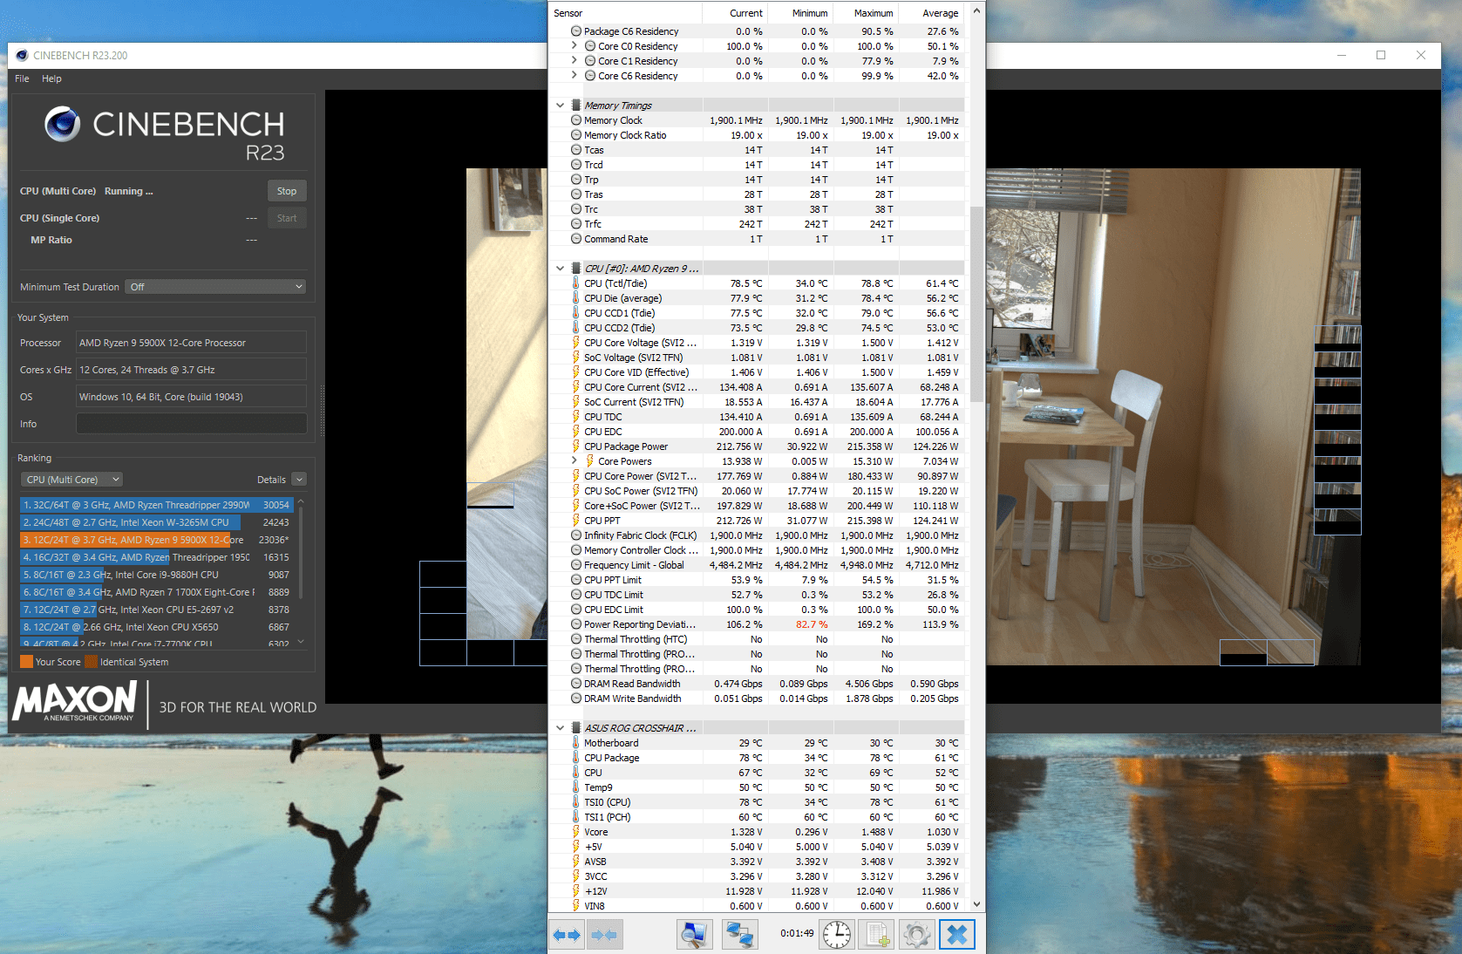Click the Average column header

931,13
